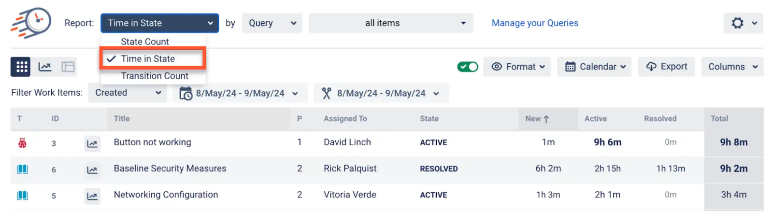
Task: Toggle the green switch beside Format
Action: pyautogui.click(x=467, y=67)
